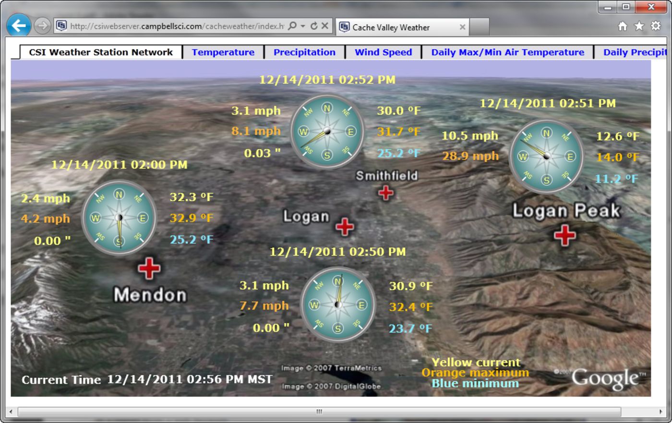Select the Cache Valley Weather browser tab
The image size is (672, 423).
402,27
